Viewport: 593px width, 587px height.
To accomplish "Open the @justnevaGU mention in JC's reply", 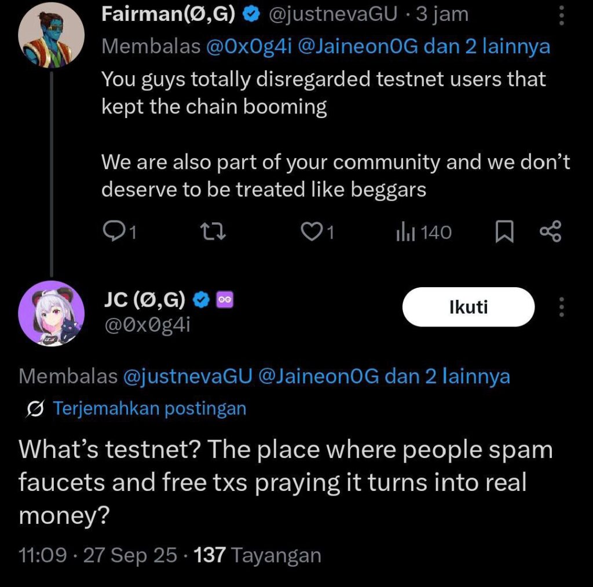I will (x=187, y=377).
